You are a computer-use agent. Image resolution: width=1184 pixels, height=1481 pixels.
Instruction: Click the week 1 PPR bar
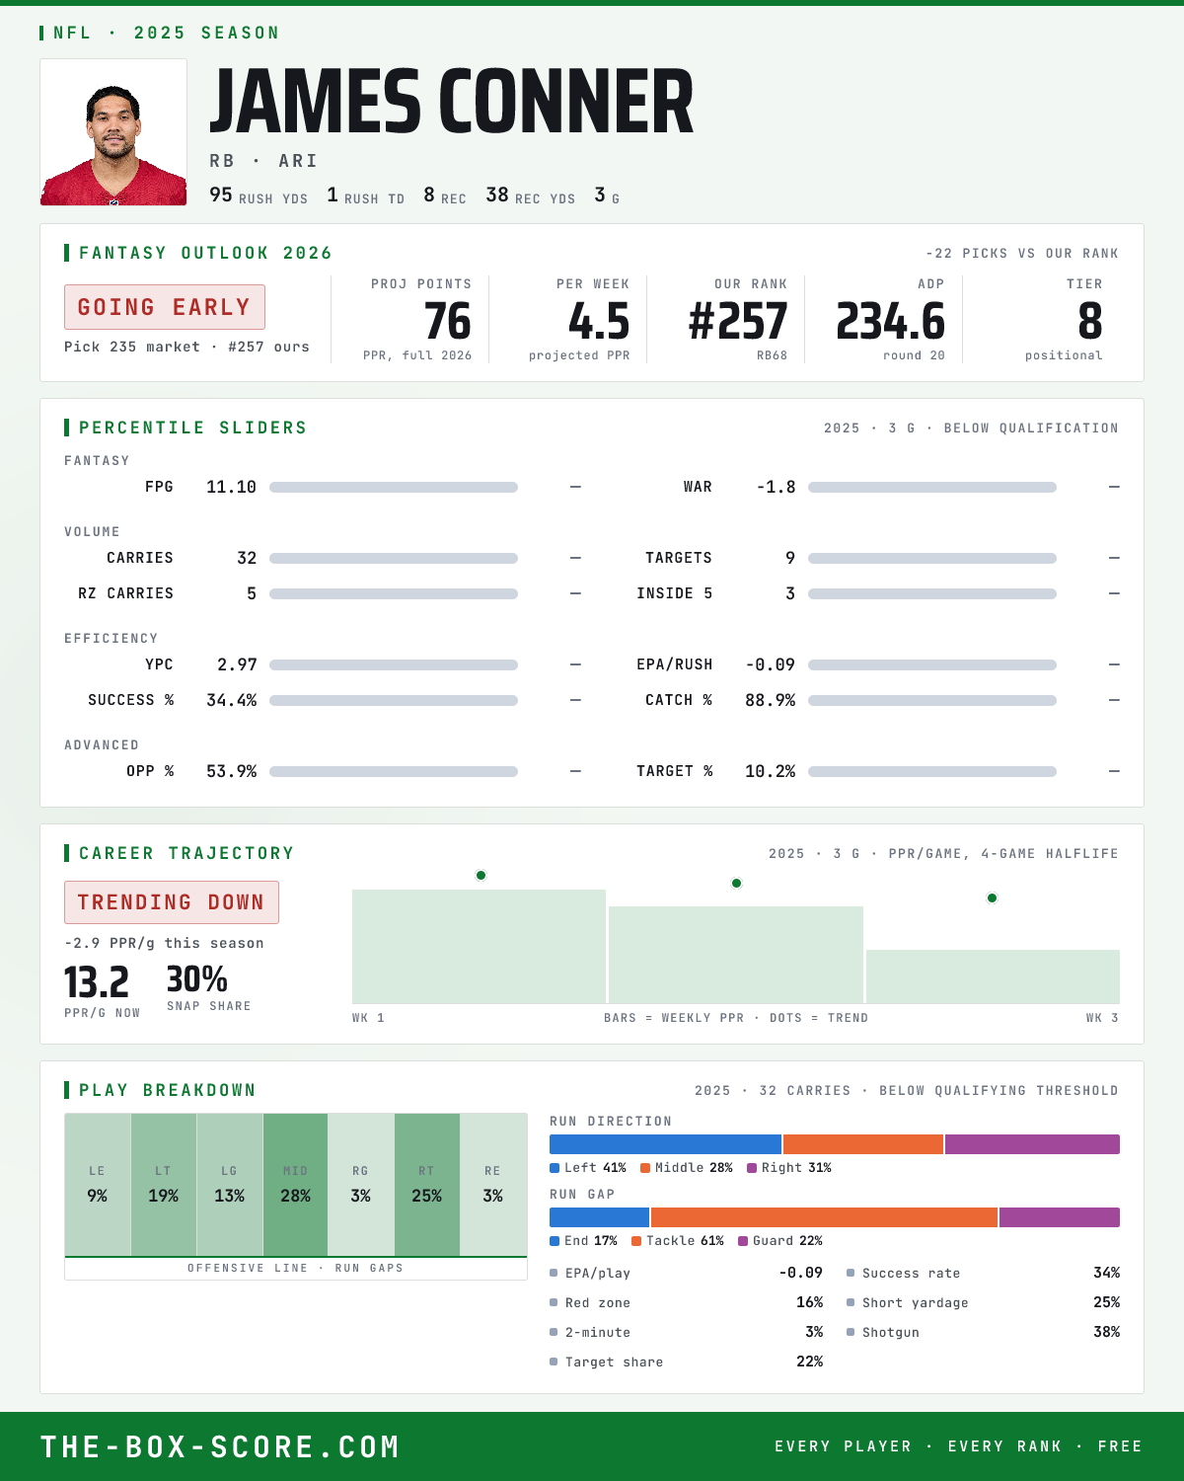[479, 947]
